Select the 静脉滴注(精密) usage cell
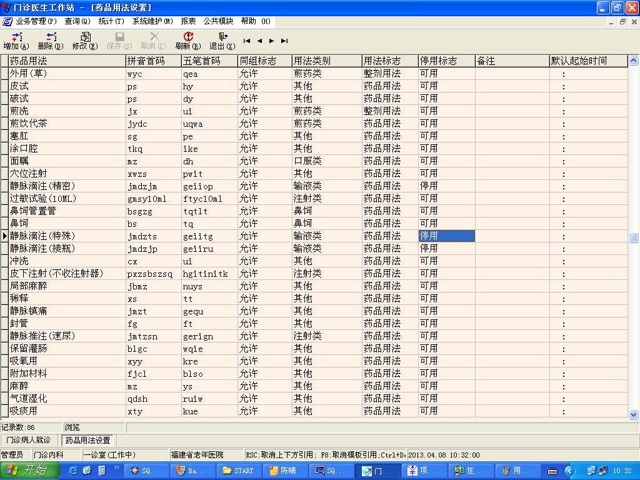This screenshot has width=640, height=480. pos(67,186)
